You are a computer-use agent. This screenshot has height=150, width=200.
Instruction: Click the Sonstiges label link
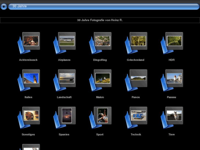pos(28,135)
